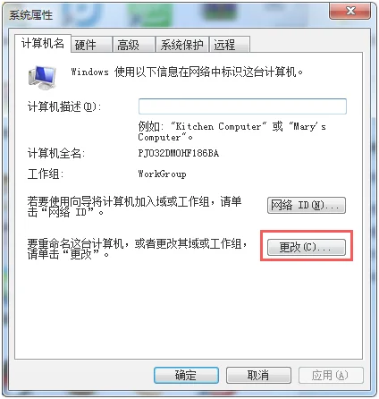Viewport: 379px width, 399px height.
Task: Click the WorkGroup value text
Action: tap(162, 174)
